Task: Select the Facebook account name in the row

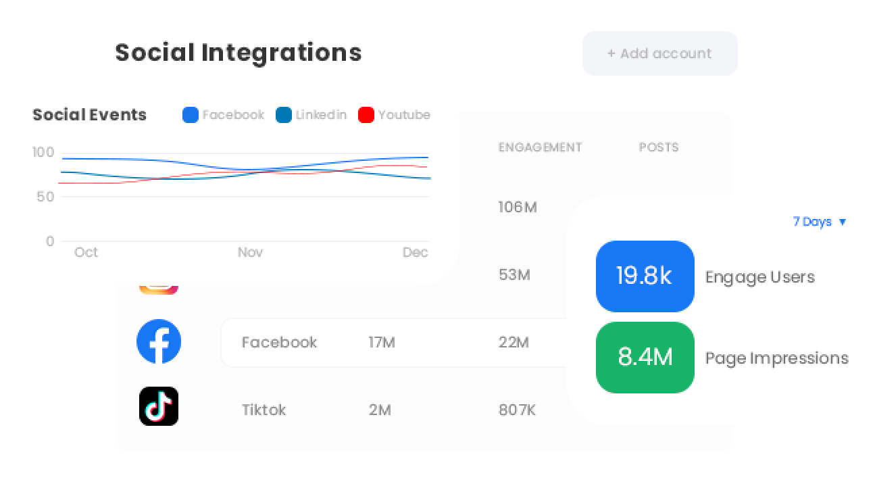Action: tap(279, 343)
